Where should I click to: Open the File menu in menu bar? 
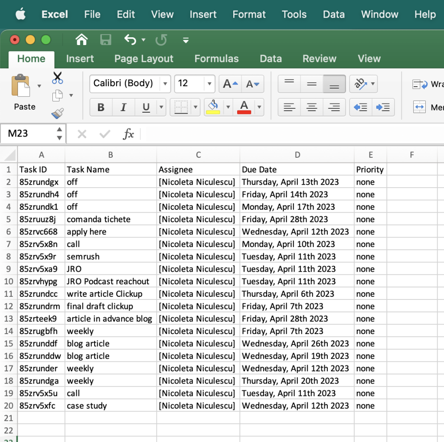(92, 14)
